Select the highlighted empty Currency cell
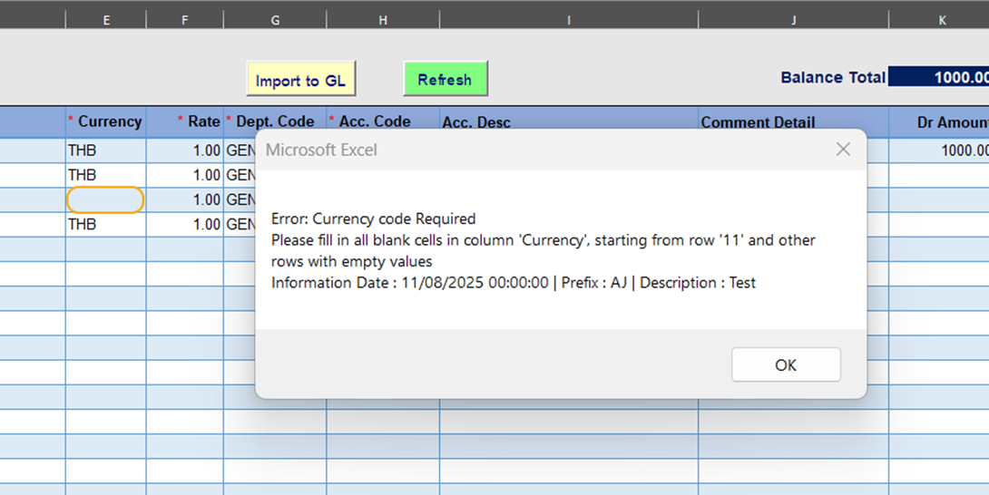Screen dimensions: 989x495 click(x=105, y=199)
